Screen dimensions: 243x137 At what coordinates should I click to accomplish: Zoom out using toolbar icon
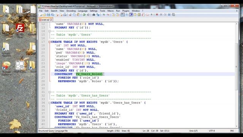pos(108,14)
